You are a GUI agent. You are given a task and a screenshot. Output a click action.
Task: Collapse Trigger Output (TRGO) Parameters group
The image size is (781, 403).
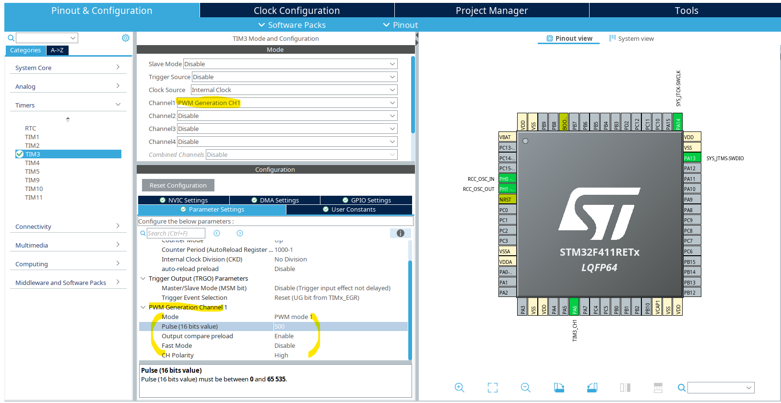pyautogui.click(x=143, y=278)
